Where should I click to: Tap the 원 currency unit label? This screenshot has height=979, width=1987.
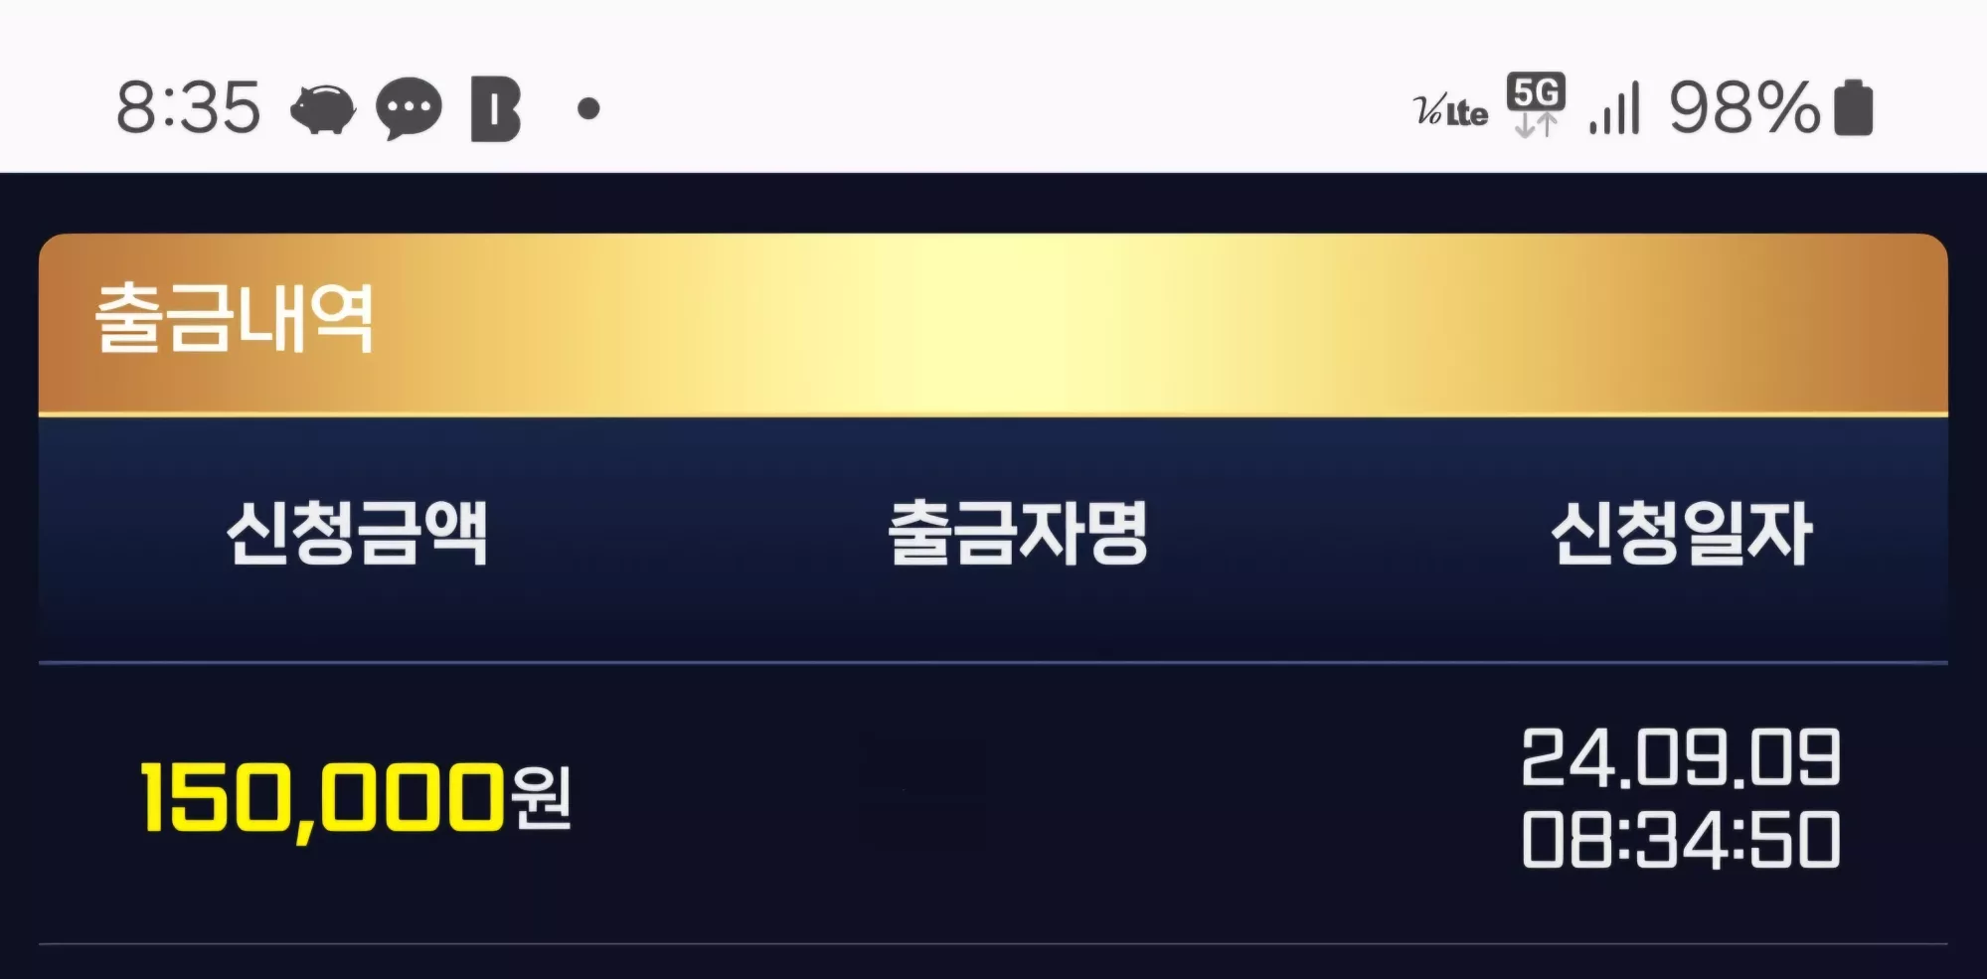point(542,799)
